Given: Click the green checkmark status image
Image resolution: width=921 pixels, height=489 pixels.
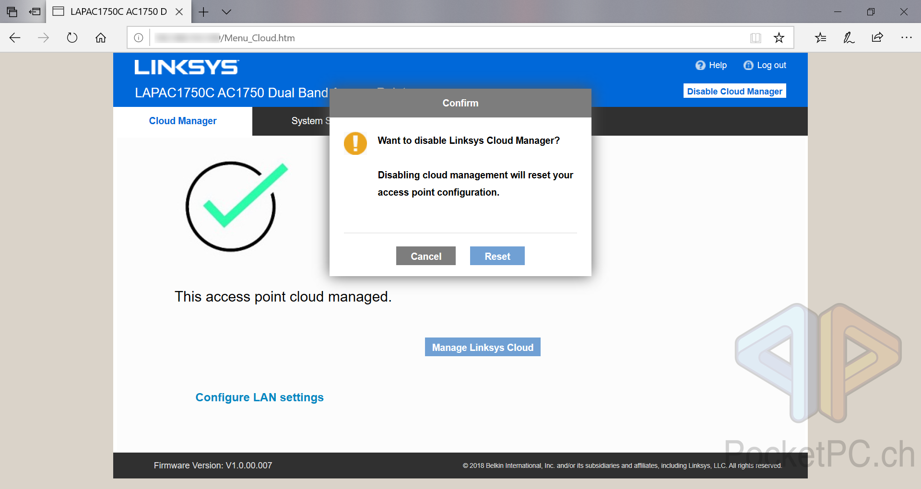Looking at the screenshot, I should [x=236, y=207].
